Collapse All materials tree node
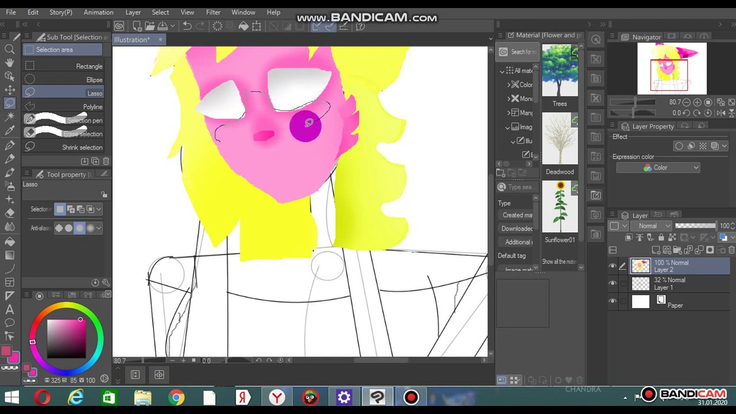Viewport: 736px width, 414px height. tap(502, 71)
